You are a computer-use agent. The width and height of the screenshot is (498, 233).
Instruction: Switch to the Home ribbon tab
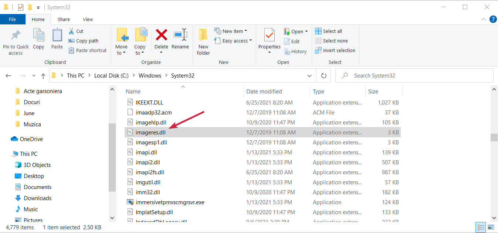tap(38, 19)
